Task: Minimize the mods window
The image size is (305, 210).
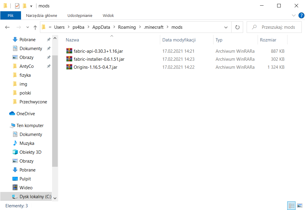Action: [262, 6]
